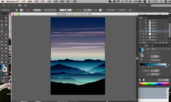171x102 pixels.
Task: Select the Type tool
Action: 2,28
